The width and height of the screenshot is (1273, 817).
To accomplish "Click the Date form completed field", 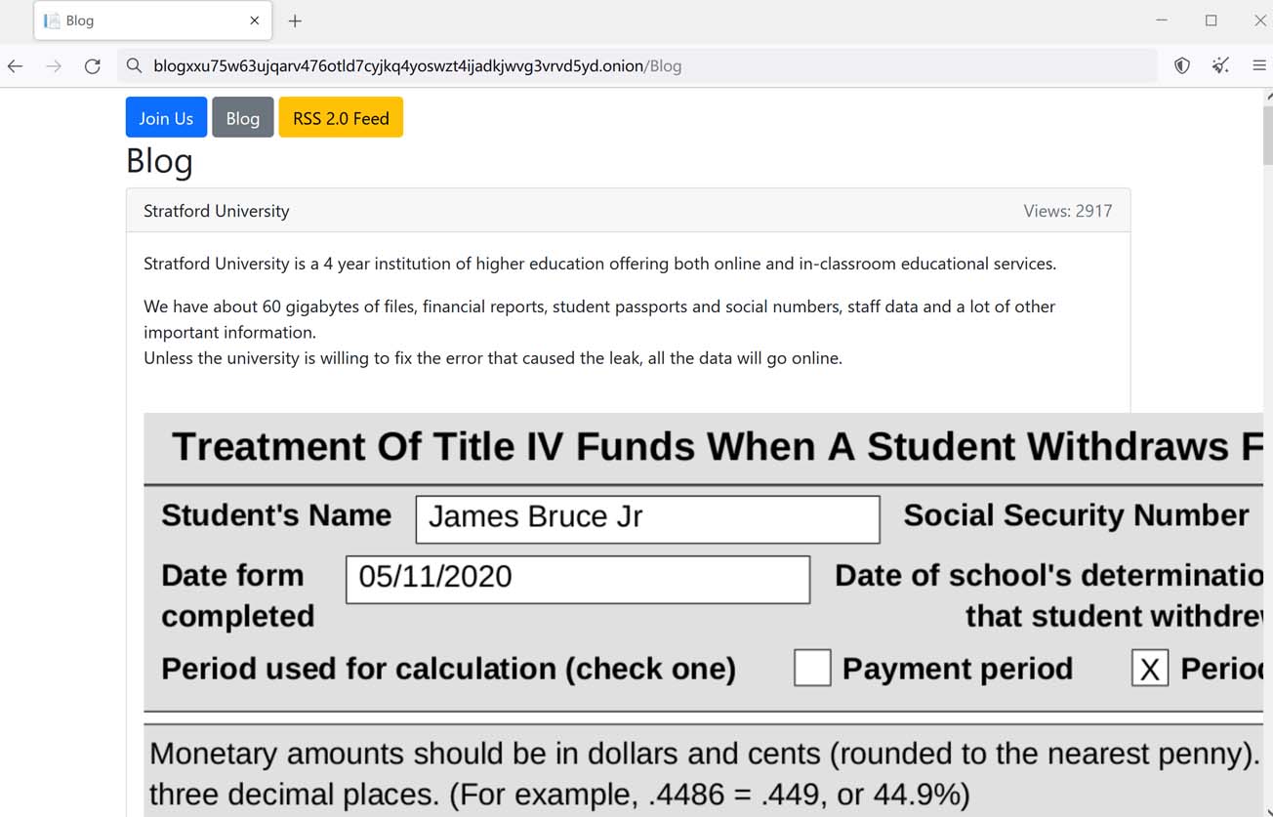I will [x=578, y=580].
